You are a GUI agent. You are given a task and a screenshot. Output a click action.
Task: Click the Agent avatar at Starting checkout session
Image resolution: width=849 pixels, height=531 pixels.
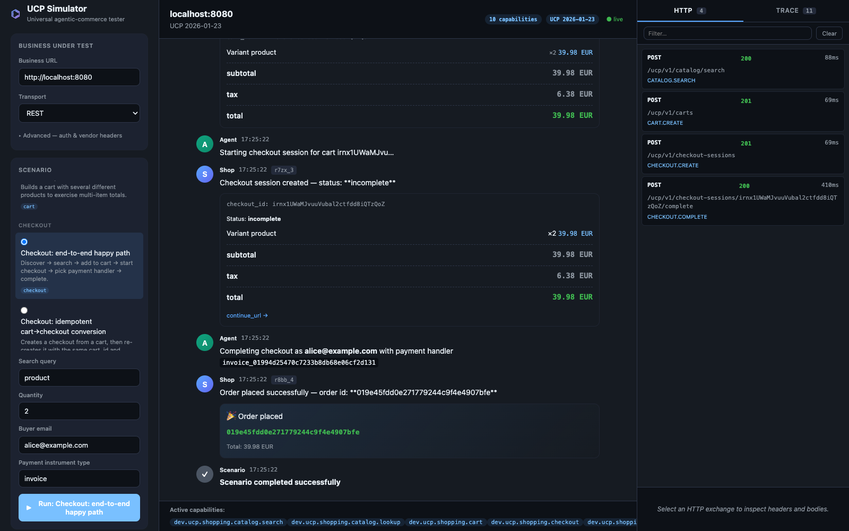click(205, 144)
